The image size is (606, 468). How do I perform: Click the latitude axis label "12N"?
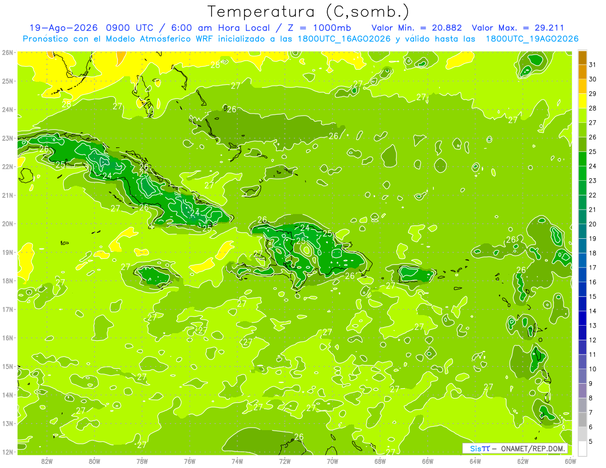coord(8,452)
